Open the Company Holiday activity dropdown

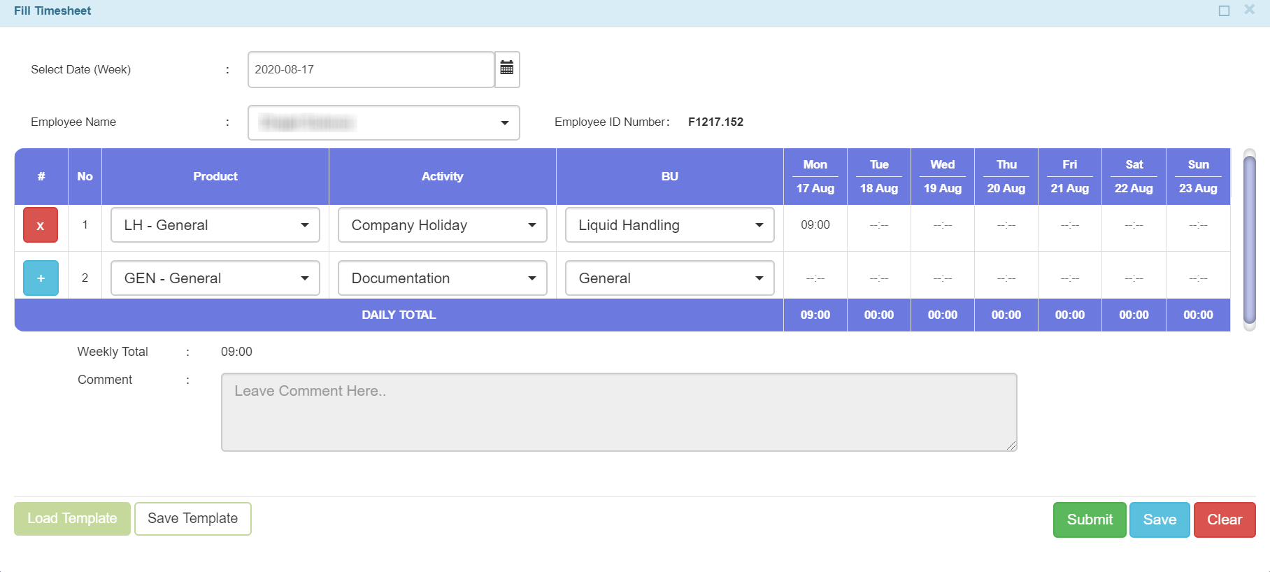coord(442,225)
